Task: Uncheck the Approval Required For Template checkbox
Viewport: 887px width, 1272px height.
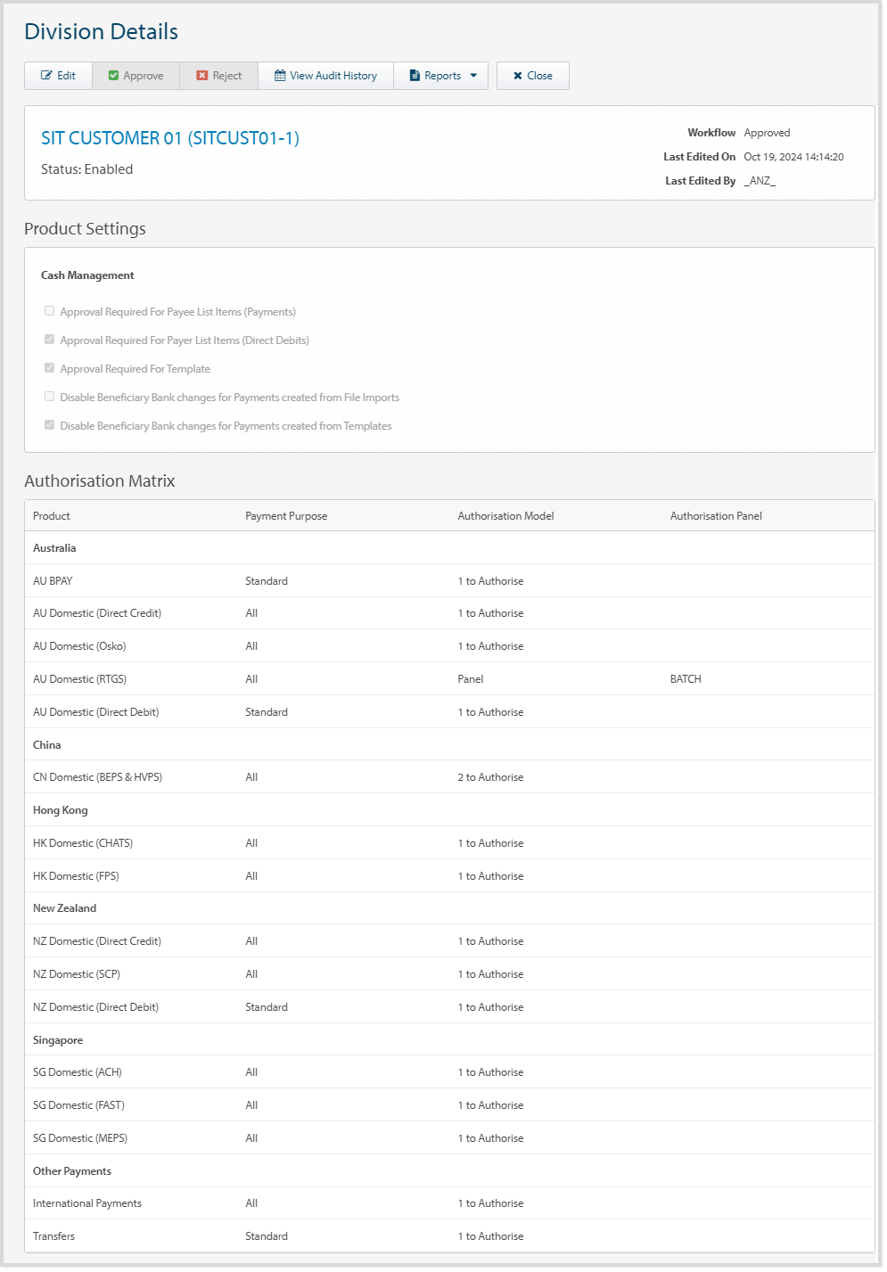Action: (49, 367)
